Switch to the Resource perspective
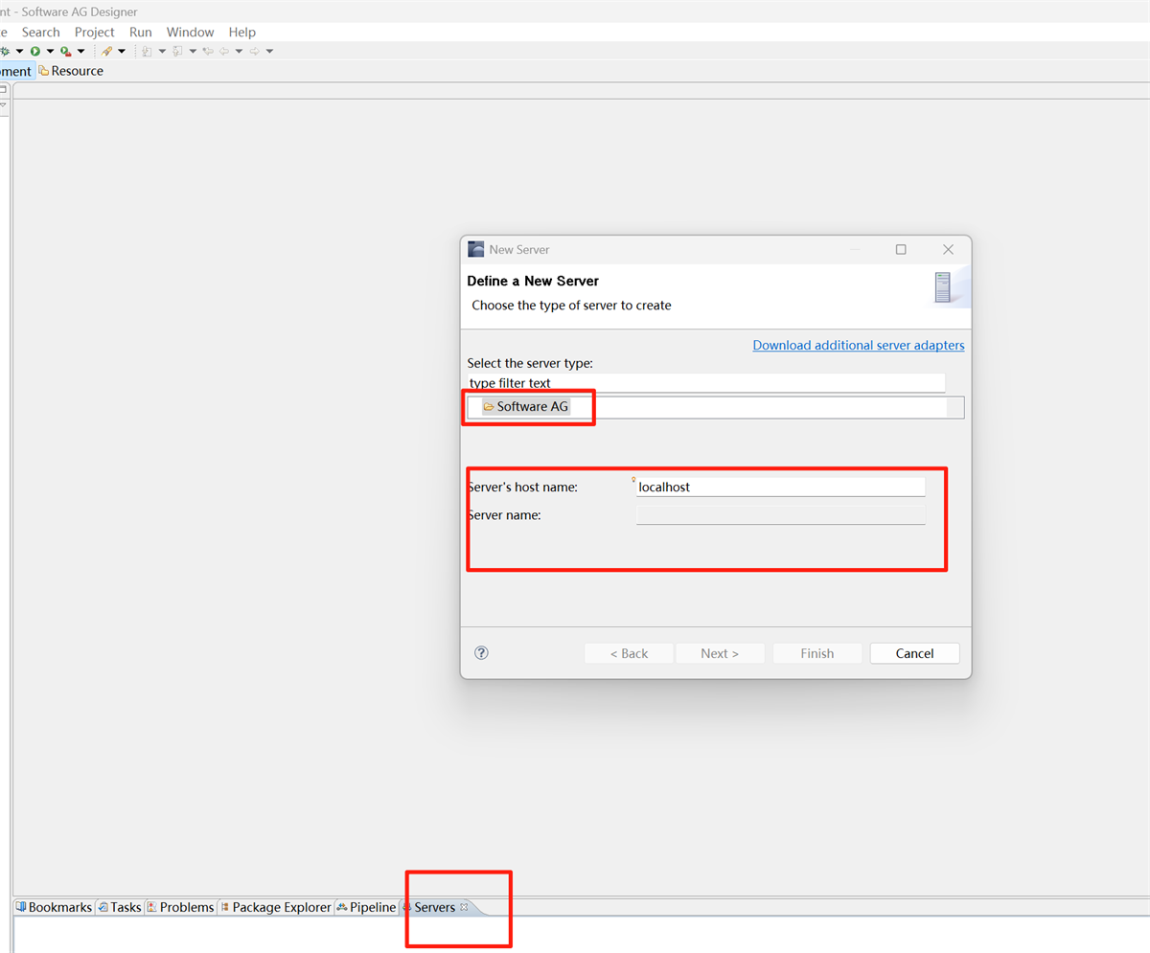1150x953 pixels. [x=71, y=71]
